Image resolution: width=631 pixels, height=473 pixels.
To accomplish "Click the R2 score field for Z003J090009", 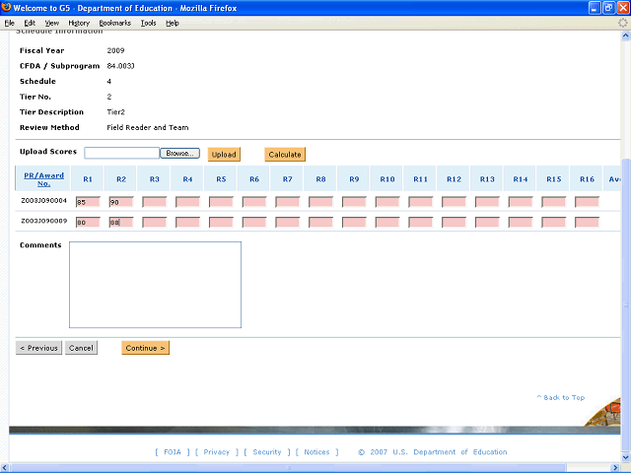I will (x=120, y=222).
